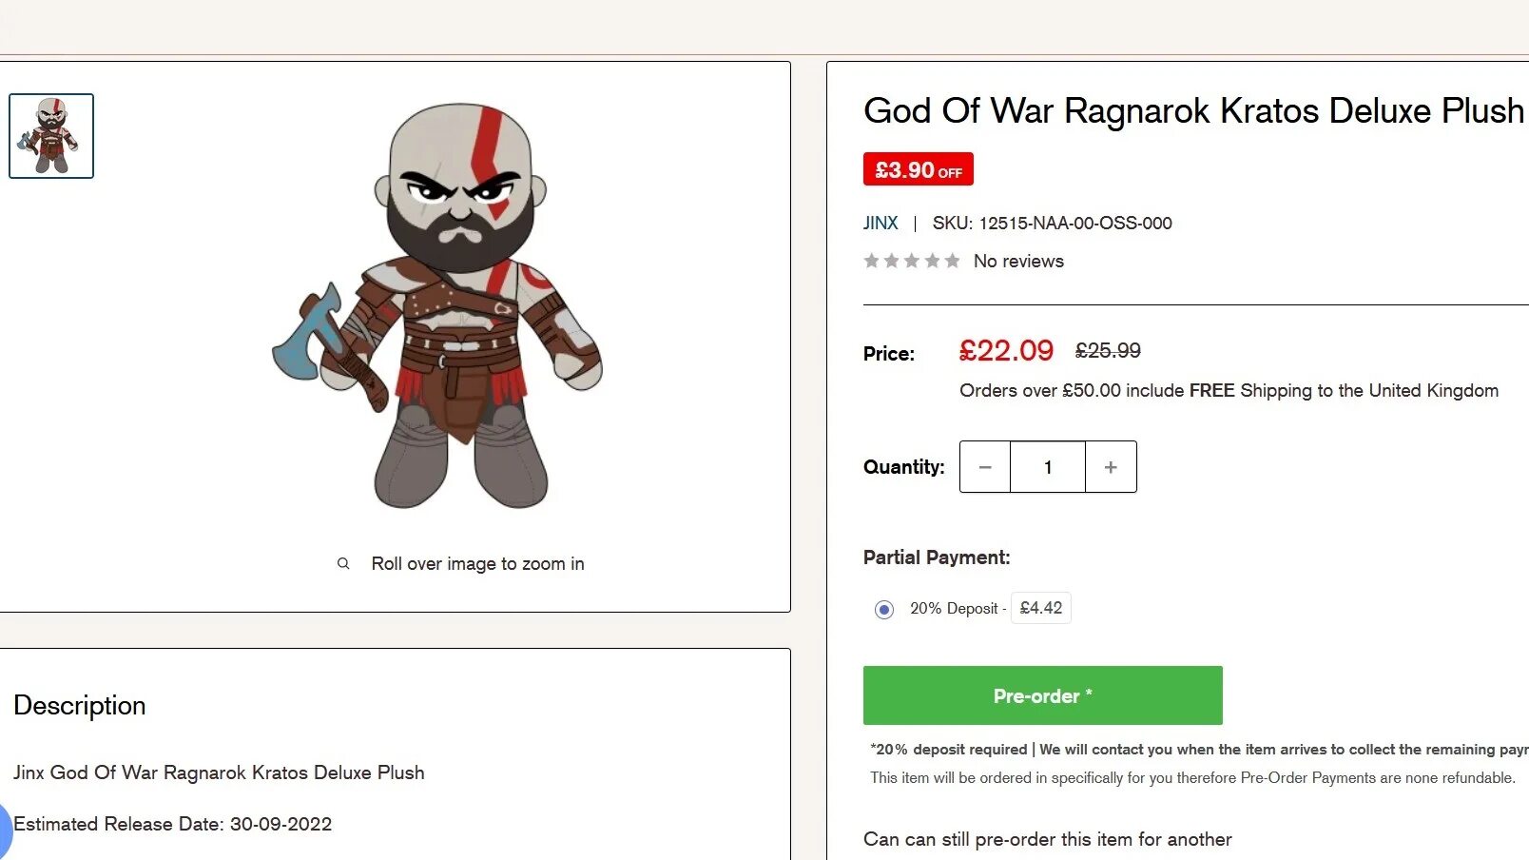Click the first rating star
The width and height of the screenshot is (1529, 860).
click(x=871, y=261)
